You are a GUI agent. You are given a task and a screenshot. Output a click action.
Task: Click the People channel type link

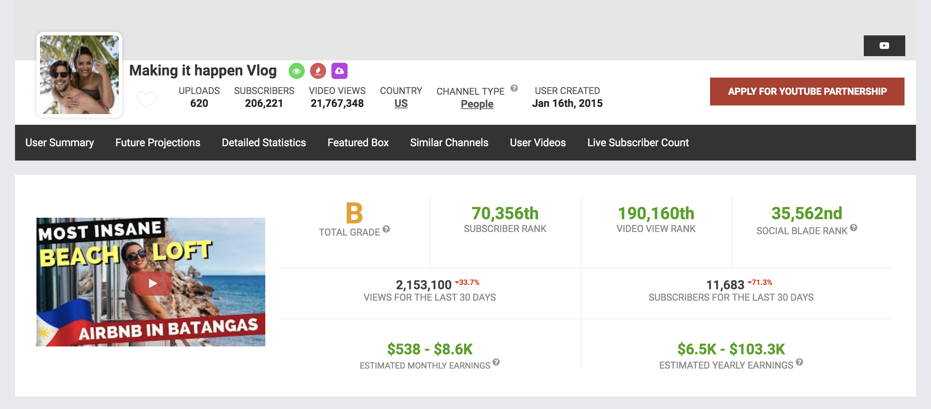(x=477, y=104)
